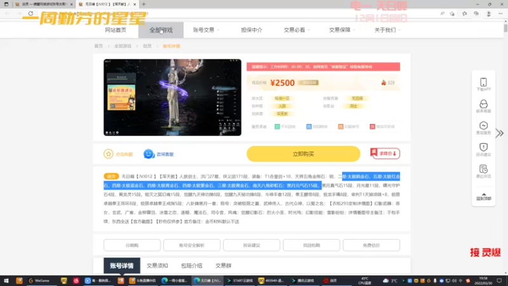Image resolution: width=508 pixels, height=286 pixels.
Task: Show hidden system tray icons chevron
Action: (403, 280)
